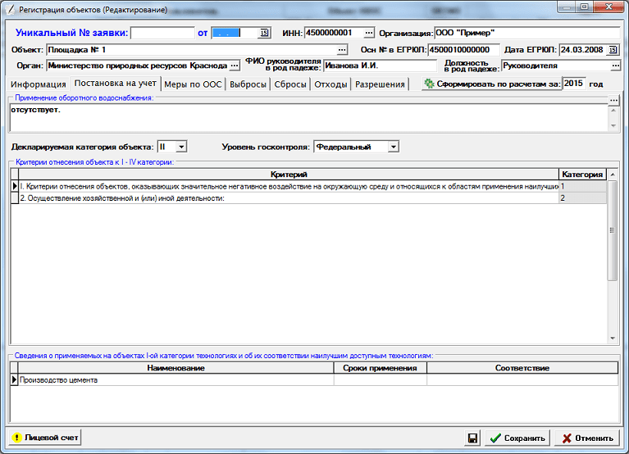Click the Сохранить button
629x454 pixels.
pyautogui.click(x=517, y=438)
